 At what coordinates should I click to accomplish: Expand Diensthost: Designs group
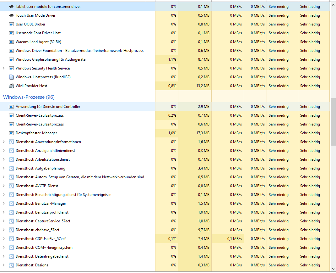tap(4, 265)
